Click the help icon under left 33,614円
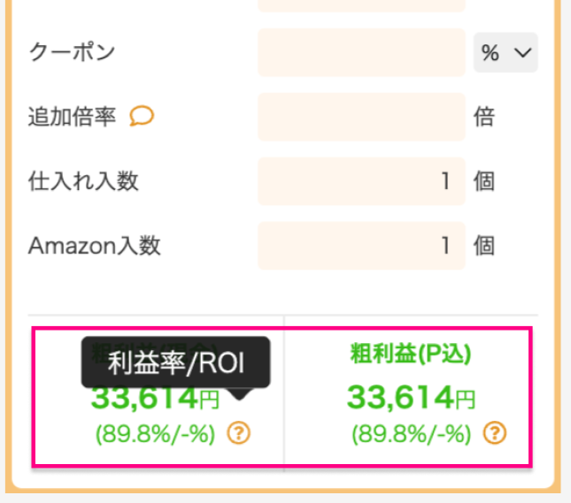Viewport: 571px width, 503px height. 238,433
